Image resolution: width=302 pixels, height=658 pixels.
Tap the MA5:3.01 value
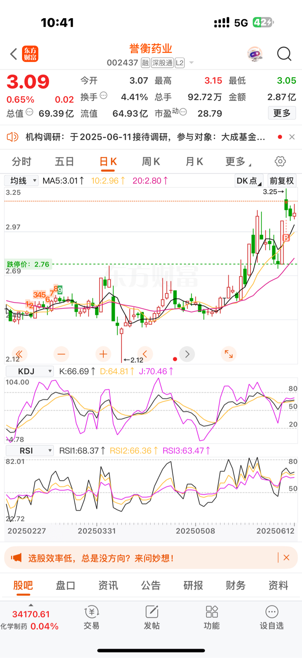point(63,181)
